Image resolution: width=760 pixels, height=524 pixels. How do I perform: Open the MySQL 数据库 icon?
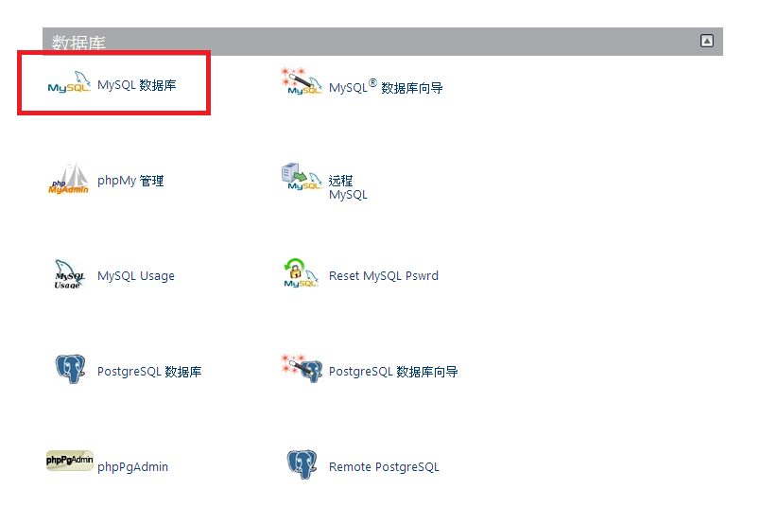pos(69,82)
